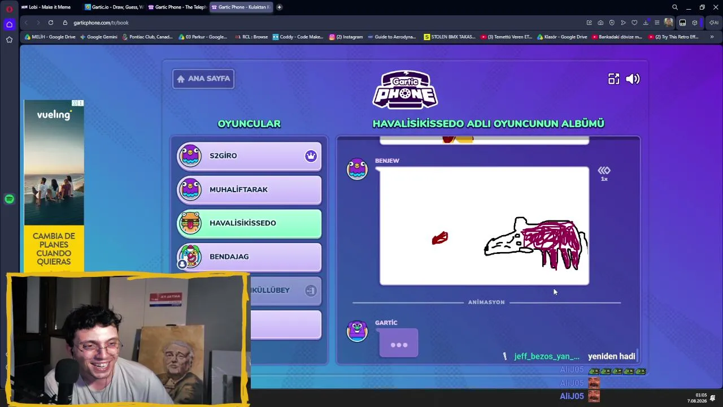The width and height of the screenshot is (723, 407).
Task: Open extensions cube icon
Action: click(x=695, y=23)
